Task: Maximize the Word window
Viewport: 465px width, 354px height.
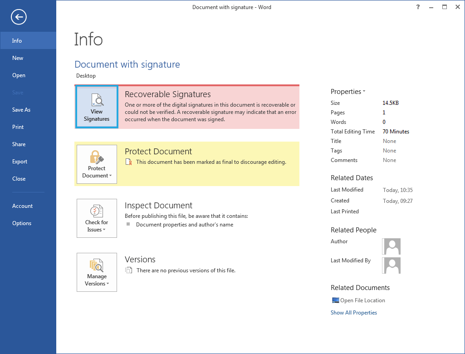Action: [x=444, y=7]
